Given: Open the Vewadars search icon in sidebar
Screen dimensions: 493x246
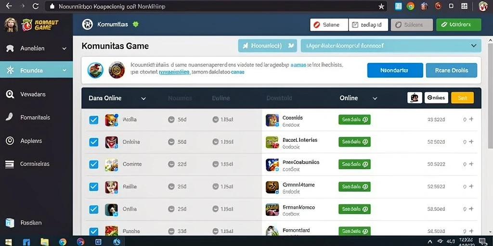Looking at the screenshot, I should coord(10,94).
